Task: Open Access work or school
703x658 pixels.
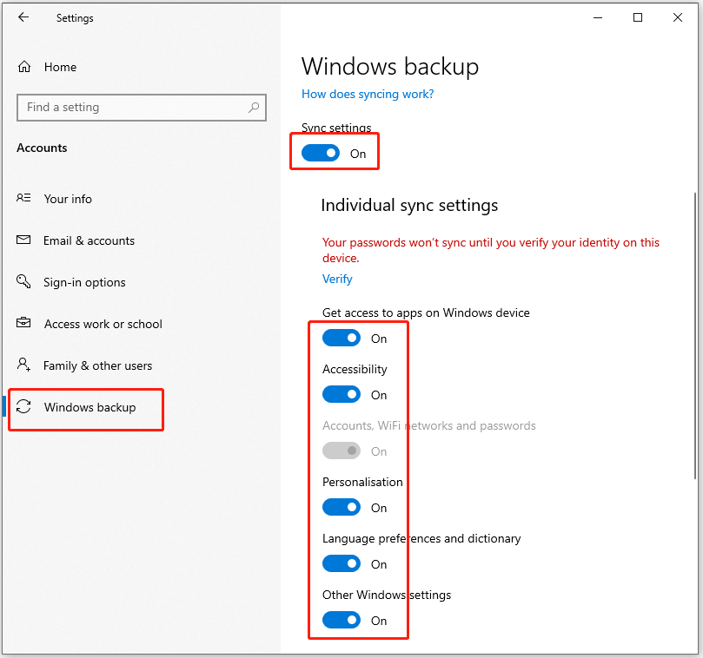Action: (x=103, y=325)
